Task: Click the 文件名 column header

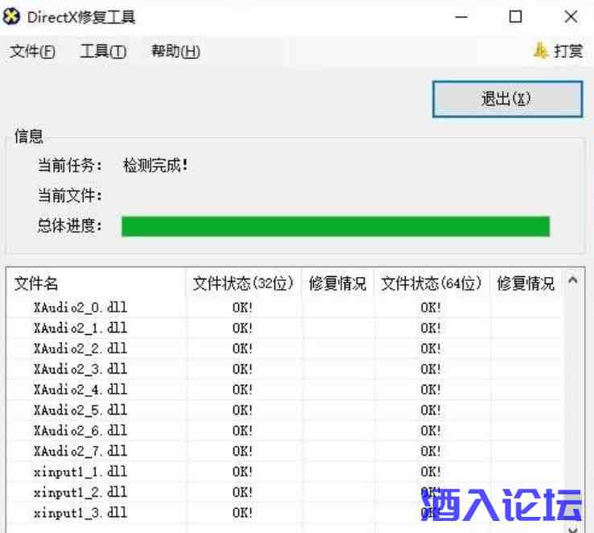Action: tap(97, 283)
